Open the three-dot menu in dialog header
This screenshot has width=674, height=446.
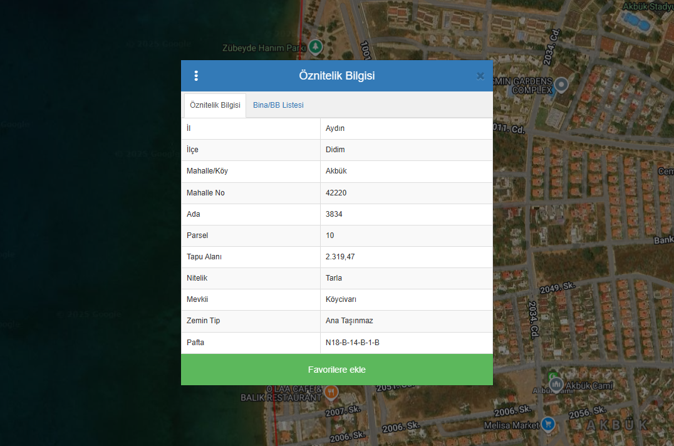196,76
